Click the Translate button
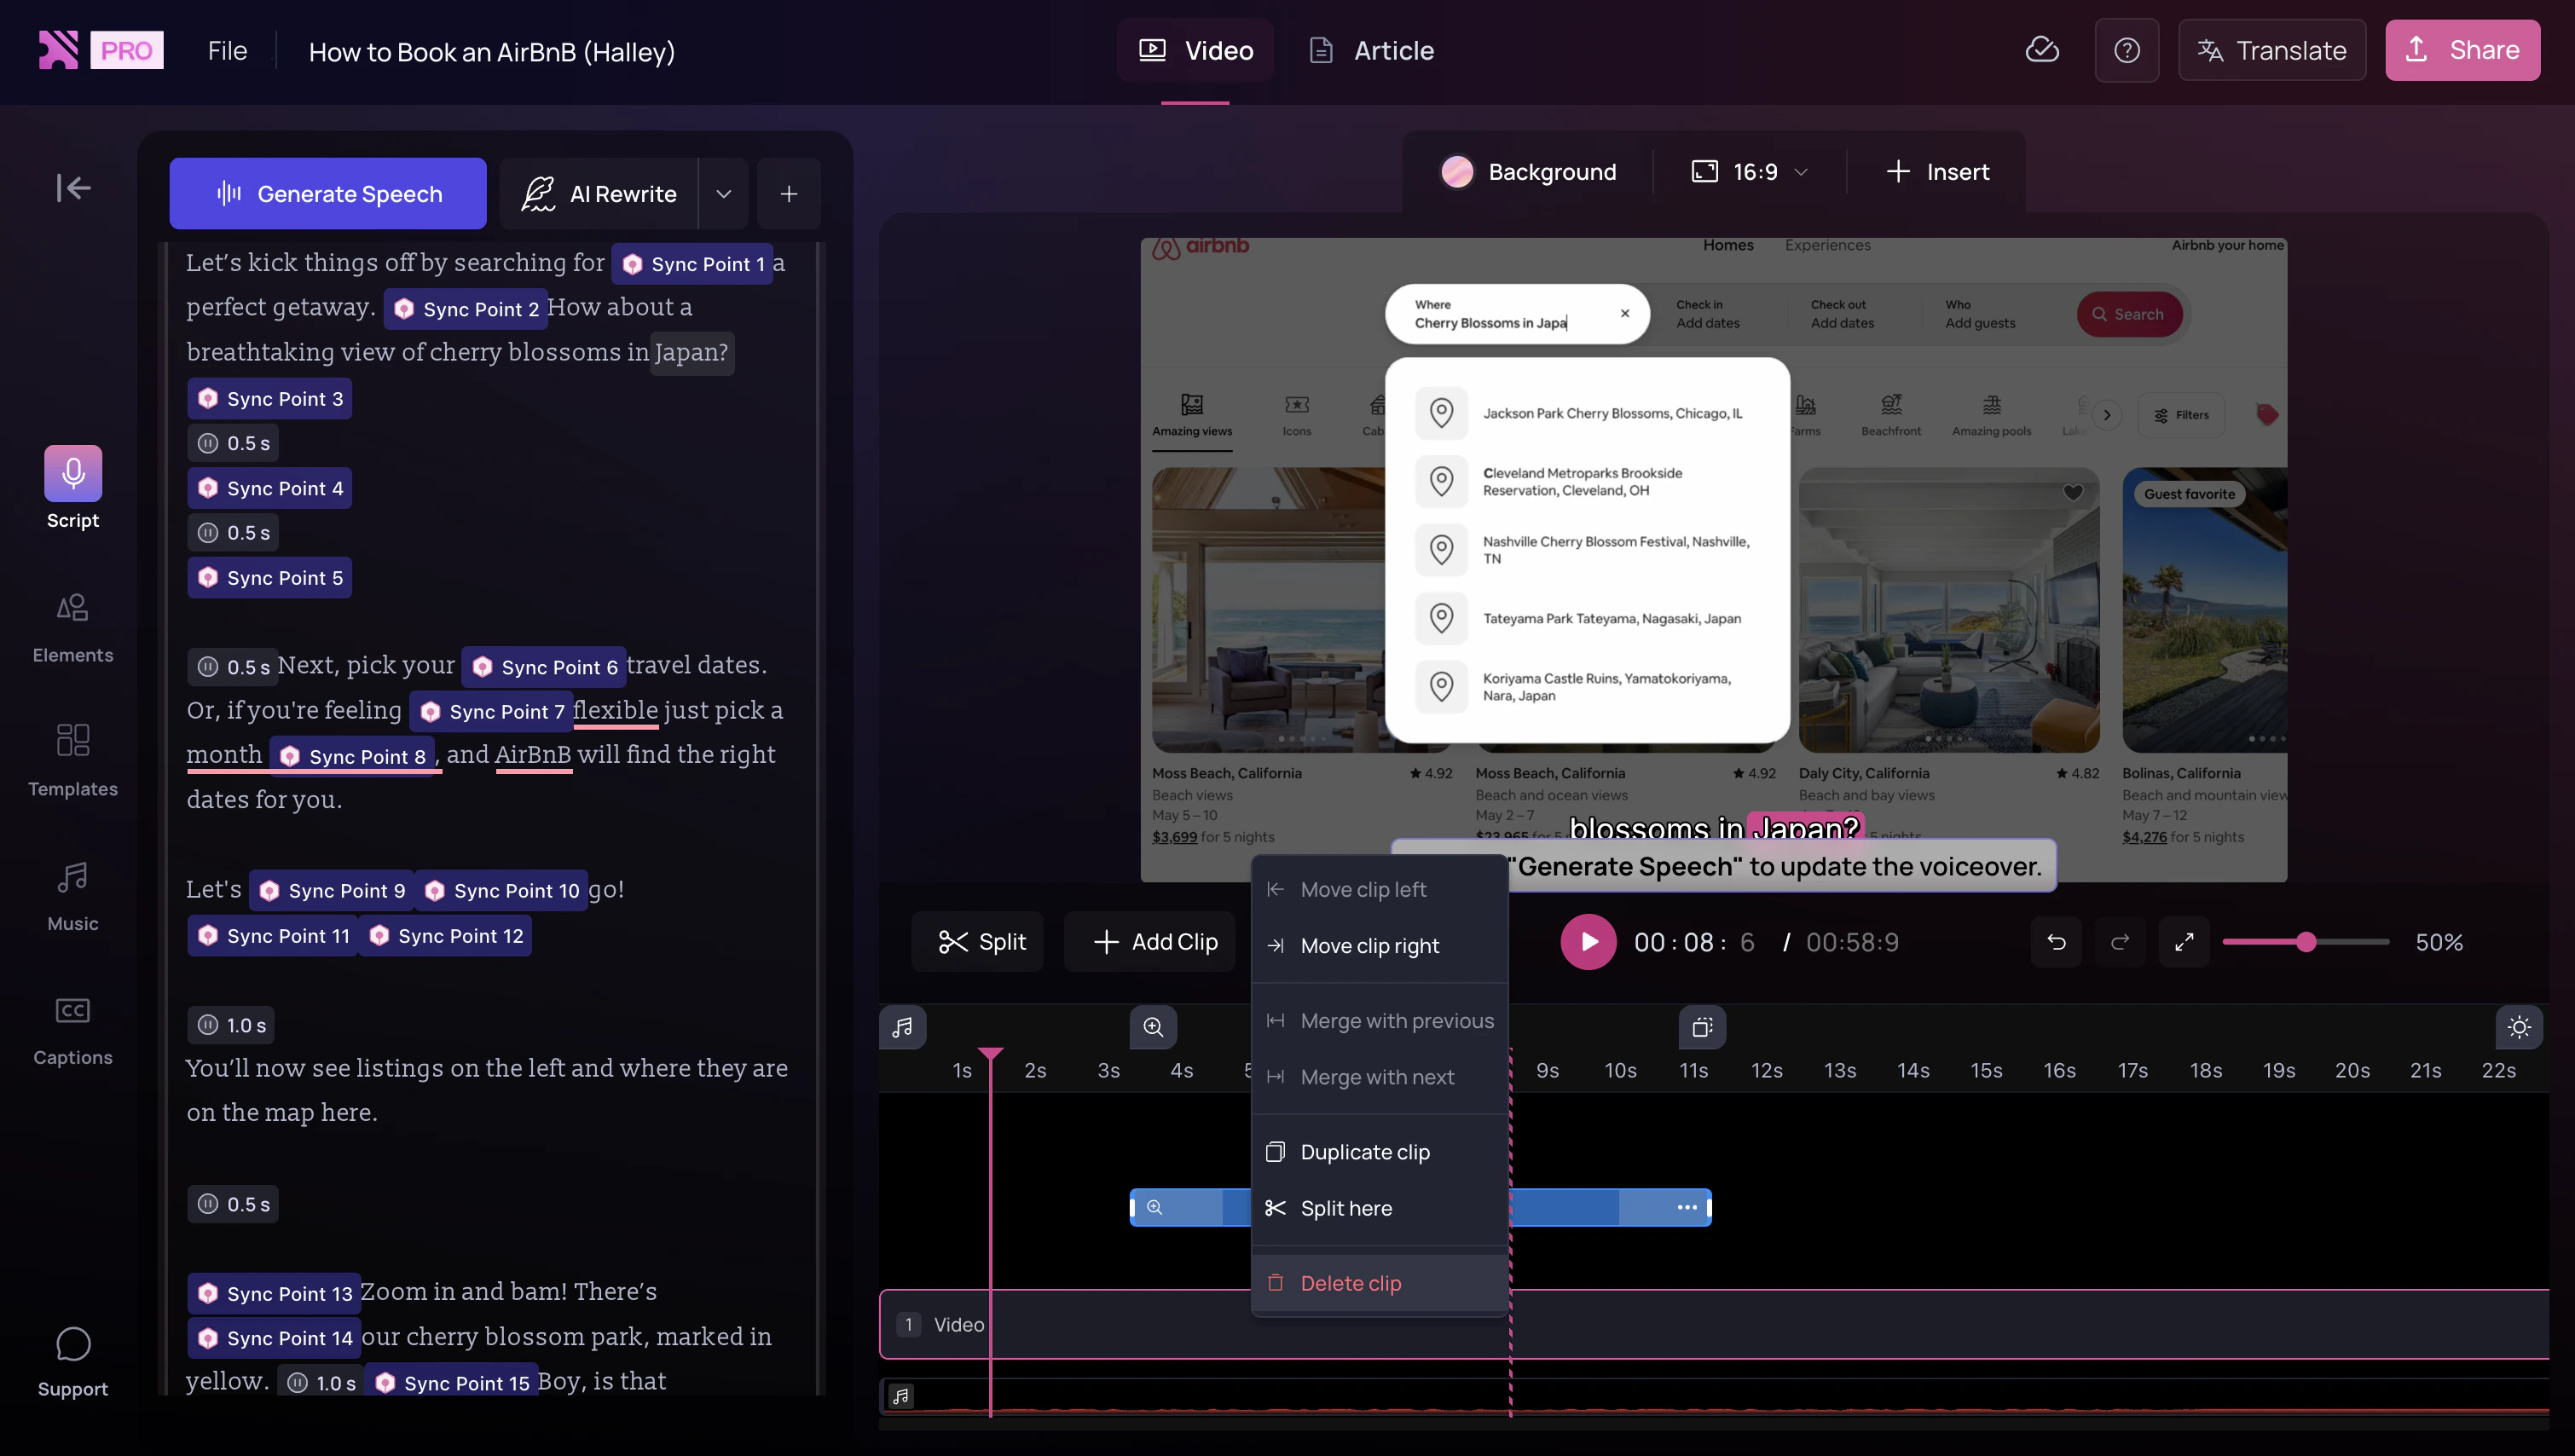The image size is (2575, 1456). coord(2272,50)
